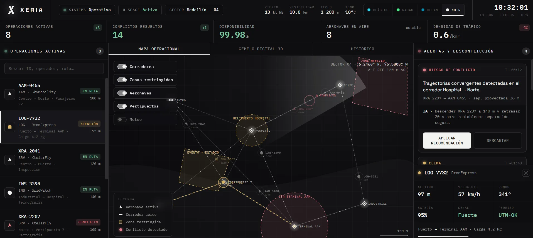Select XRA-2207 conflict aircraft icon in list
The height and width of the screenshot is (238, 533).
pos(10,225)
